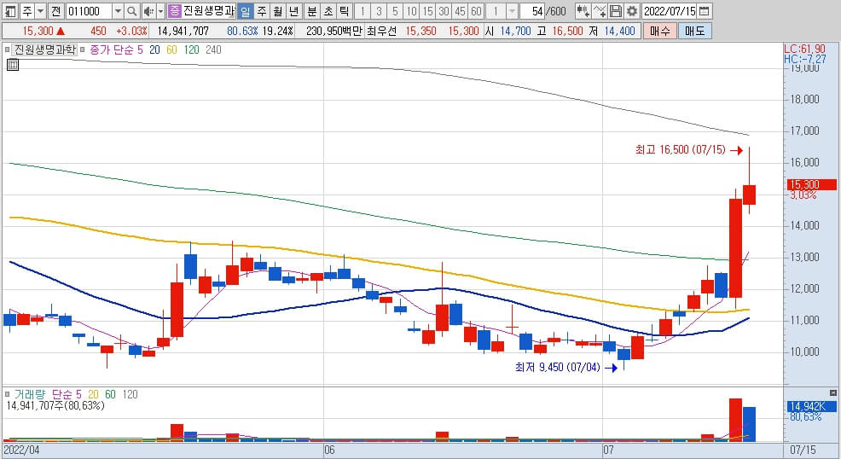Screen dimensions: 841x459
Task: Click the save chart floppy disk icon
Action: pos(617,11)
